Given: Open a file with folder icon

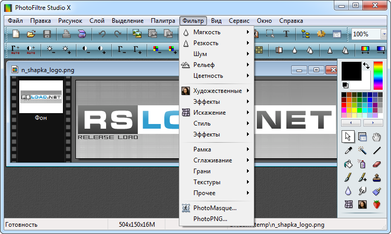Looking at the screenshot, I should pos(31,34).
